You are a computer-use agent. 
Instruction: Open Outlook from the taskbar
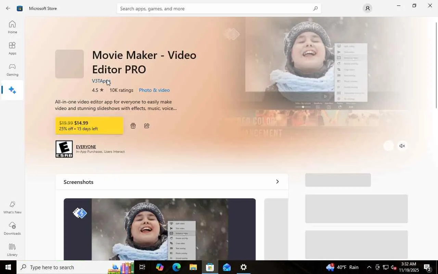227,267
